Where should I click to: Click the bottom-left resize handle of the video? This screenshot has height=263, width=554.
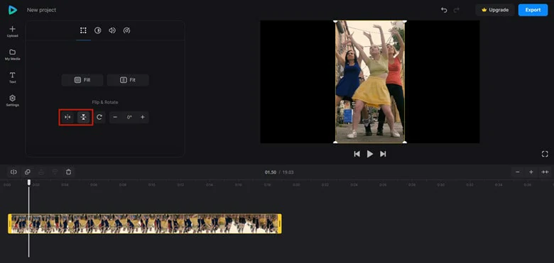coord(335,142)
